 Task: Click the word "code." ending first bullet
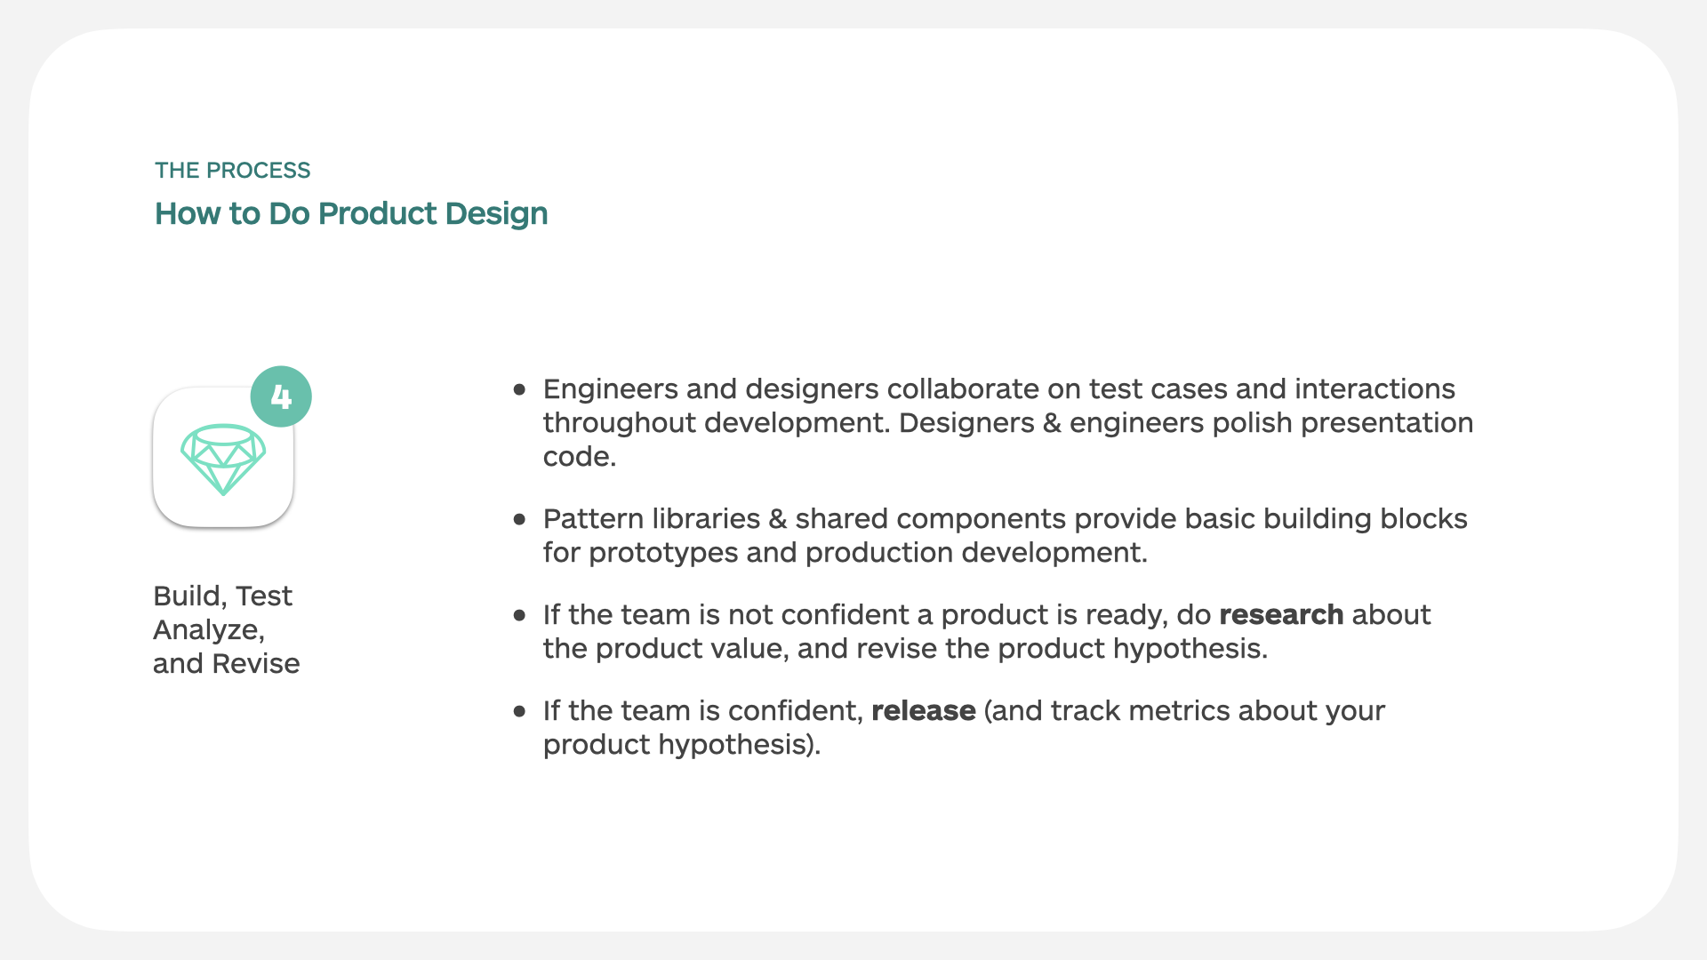pos(579,457)
